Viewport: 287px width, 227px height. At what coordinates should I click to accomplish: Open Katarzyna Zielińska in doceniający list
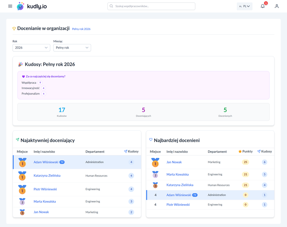point(47,175)
